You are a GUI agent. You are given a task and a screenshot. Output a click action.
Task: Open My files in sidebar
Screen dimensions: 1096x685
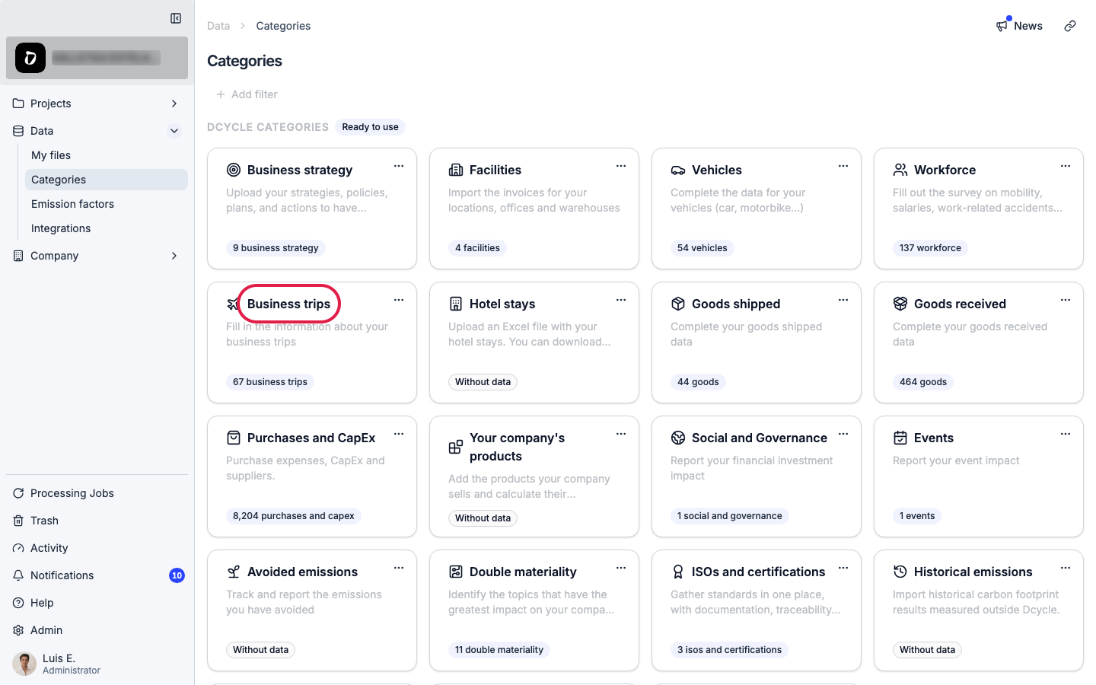coord(106,155)
